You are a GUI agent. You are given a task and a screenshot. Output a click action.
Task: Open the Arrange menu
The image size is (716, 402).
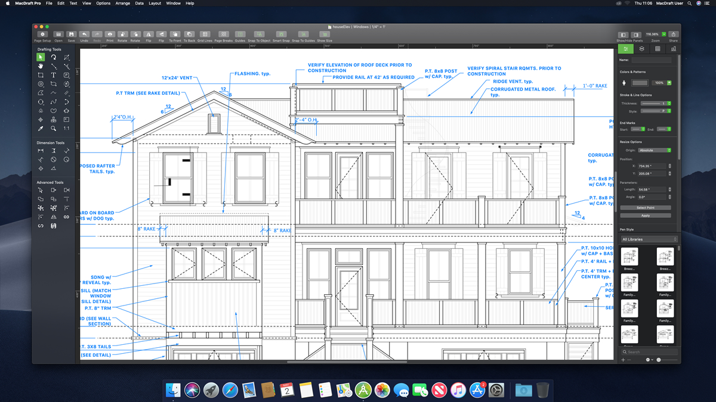point(123,3)
